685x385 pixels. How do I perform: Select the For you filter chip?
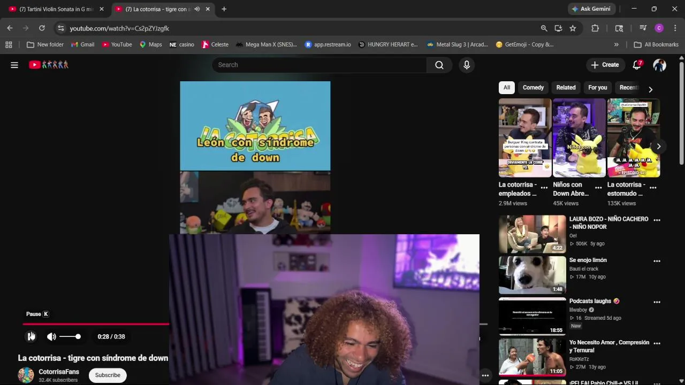click(x=598, y=88)
